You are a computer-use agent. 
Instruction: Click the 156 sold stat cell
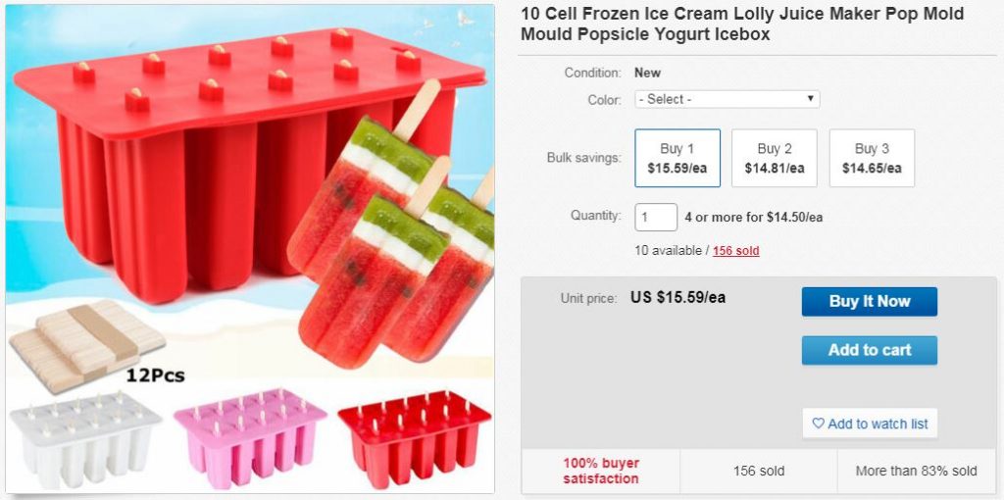coord(759,471)
